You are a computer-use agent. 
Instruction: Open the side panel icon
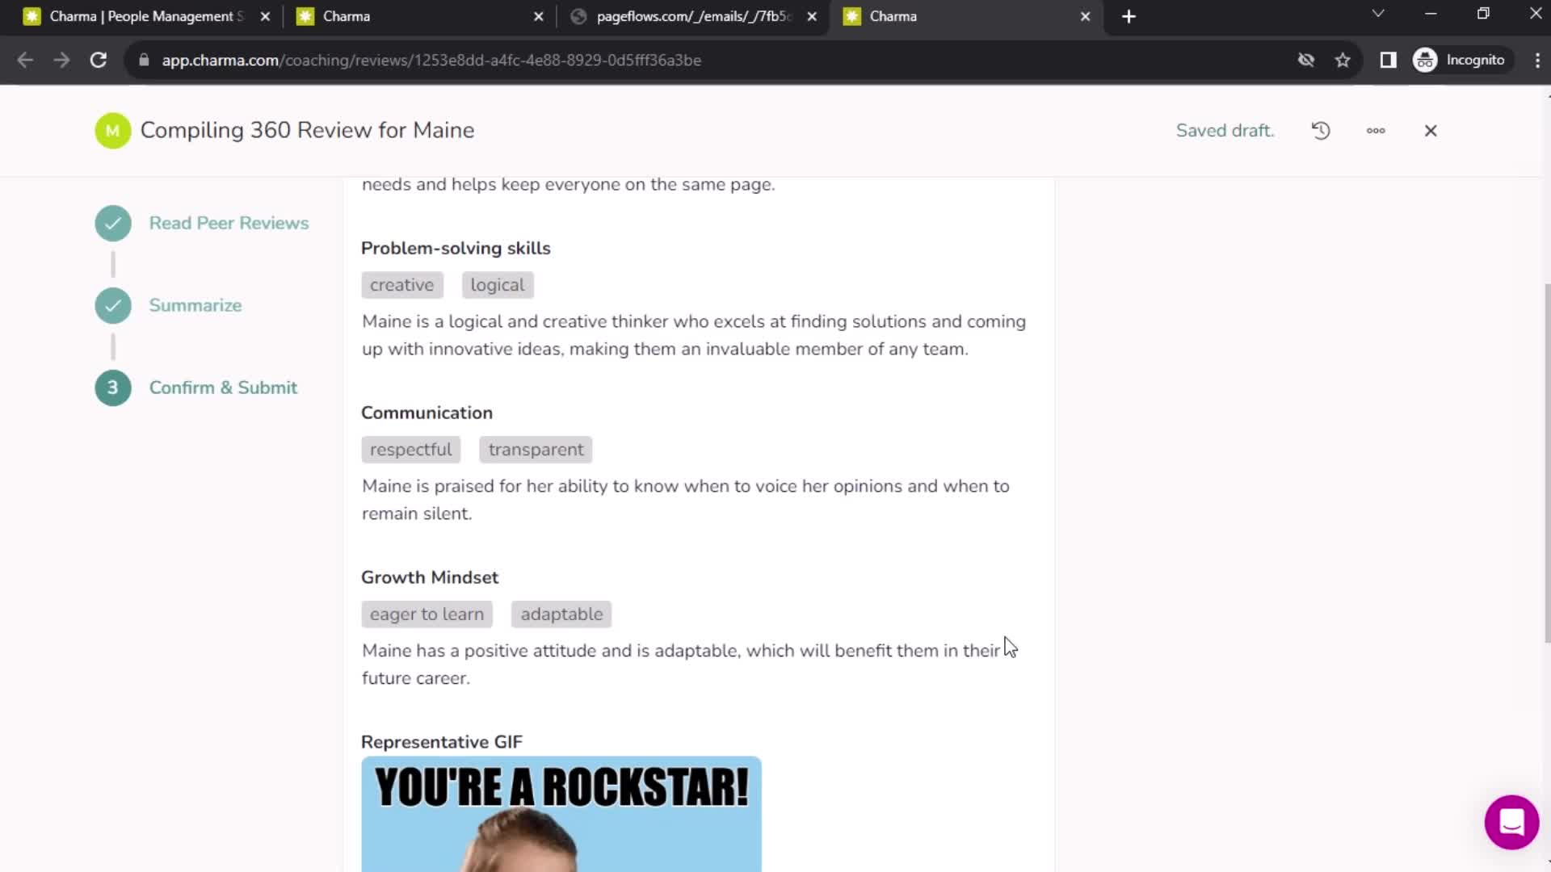click(1388, 61)
